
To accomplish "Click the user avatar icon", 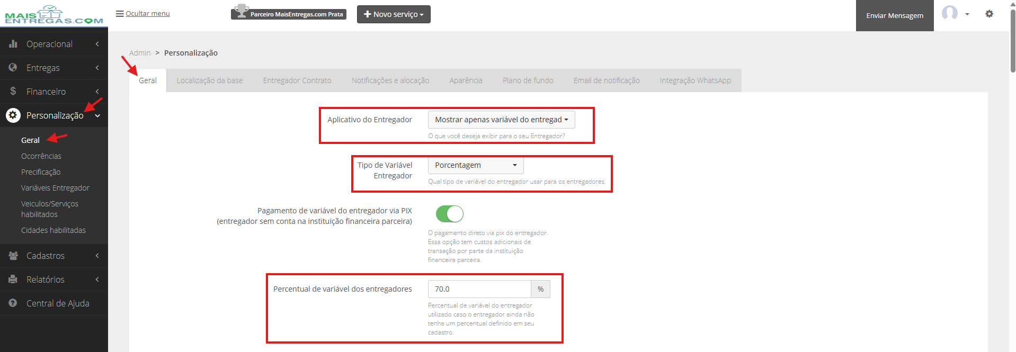I will (950, 13).
